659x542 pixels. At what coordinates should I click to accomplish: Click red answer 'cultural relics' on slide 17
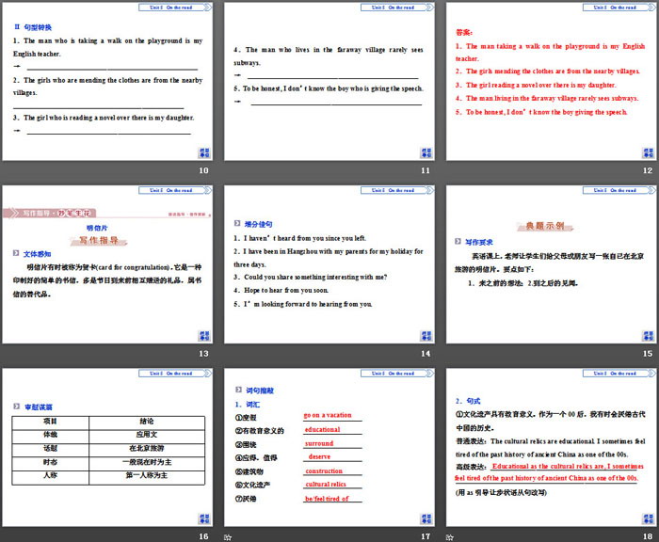(326, 485)
